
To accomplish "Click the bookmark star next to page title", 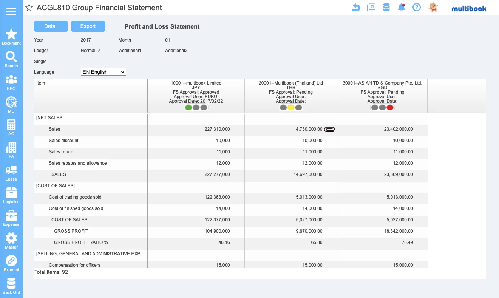I will coord(29,8).
